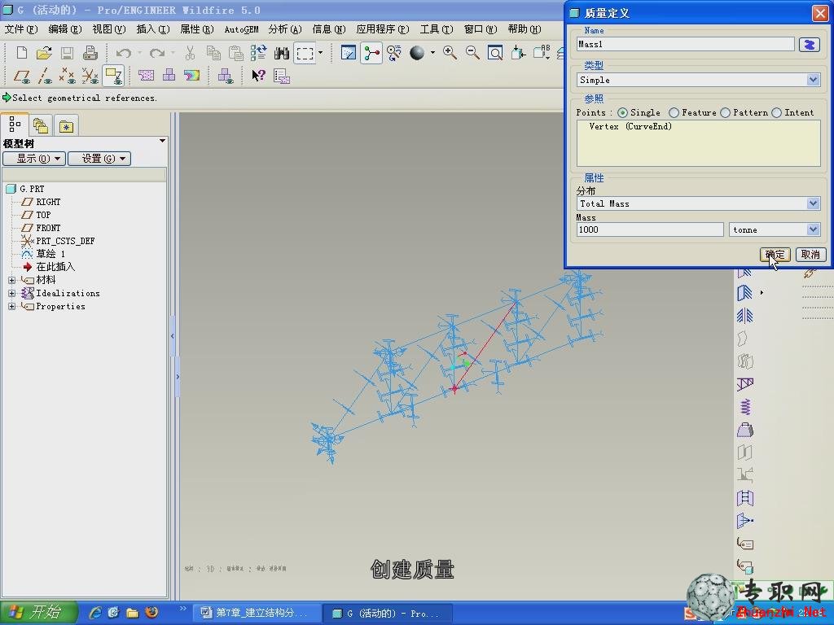The width and height of the screenshot is (834, 625).
Task: Select Vertex (CurveEnd) in points list
Action: point(630,126)
